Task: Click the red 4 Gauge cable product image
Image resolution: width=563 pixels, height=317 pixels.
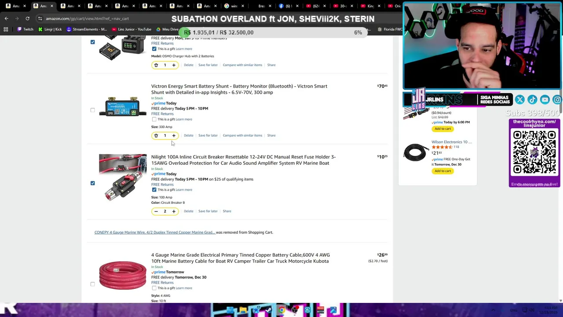Action: coord(123,275)
